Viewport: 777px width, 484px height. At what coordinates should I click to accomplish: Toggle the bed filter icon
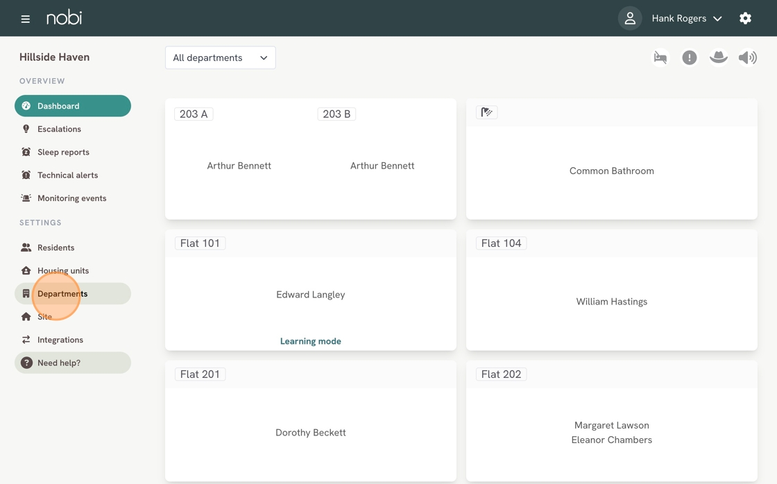click(x=660, y=58)
